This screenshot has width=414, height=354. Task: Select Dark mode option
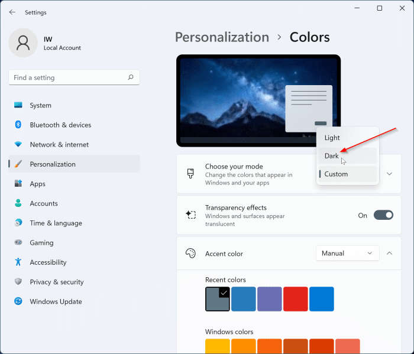coord(348,155)
